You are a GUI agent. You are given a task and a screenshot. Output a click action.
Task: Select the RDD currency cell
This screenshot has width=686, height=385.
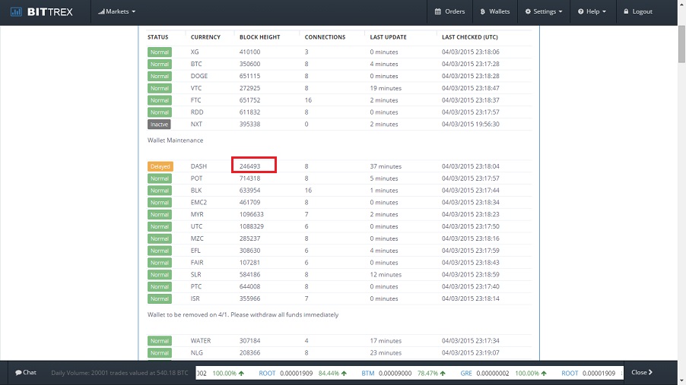pyautogui.click(x=197, y=112)
